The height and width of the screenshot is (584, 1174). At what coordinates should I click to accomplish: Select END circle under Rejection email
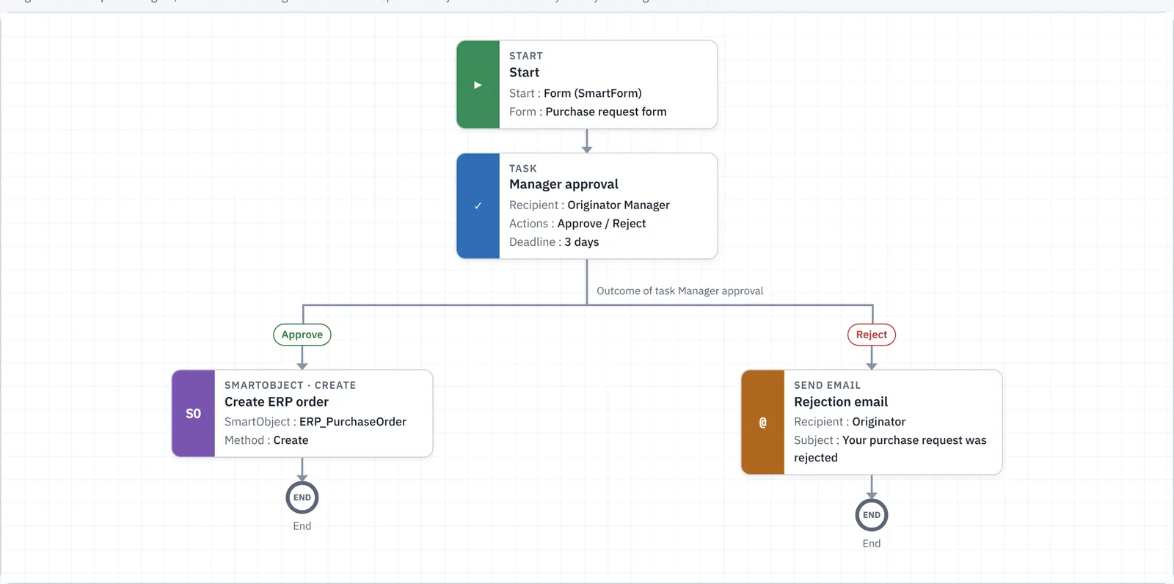click(872, 515)
